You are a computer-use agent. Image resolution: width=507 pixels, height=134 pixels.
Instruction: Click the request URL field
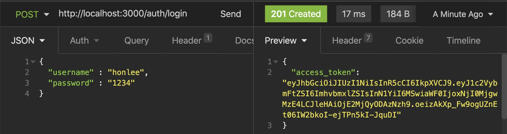123,14
